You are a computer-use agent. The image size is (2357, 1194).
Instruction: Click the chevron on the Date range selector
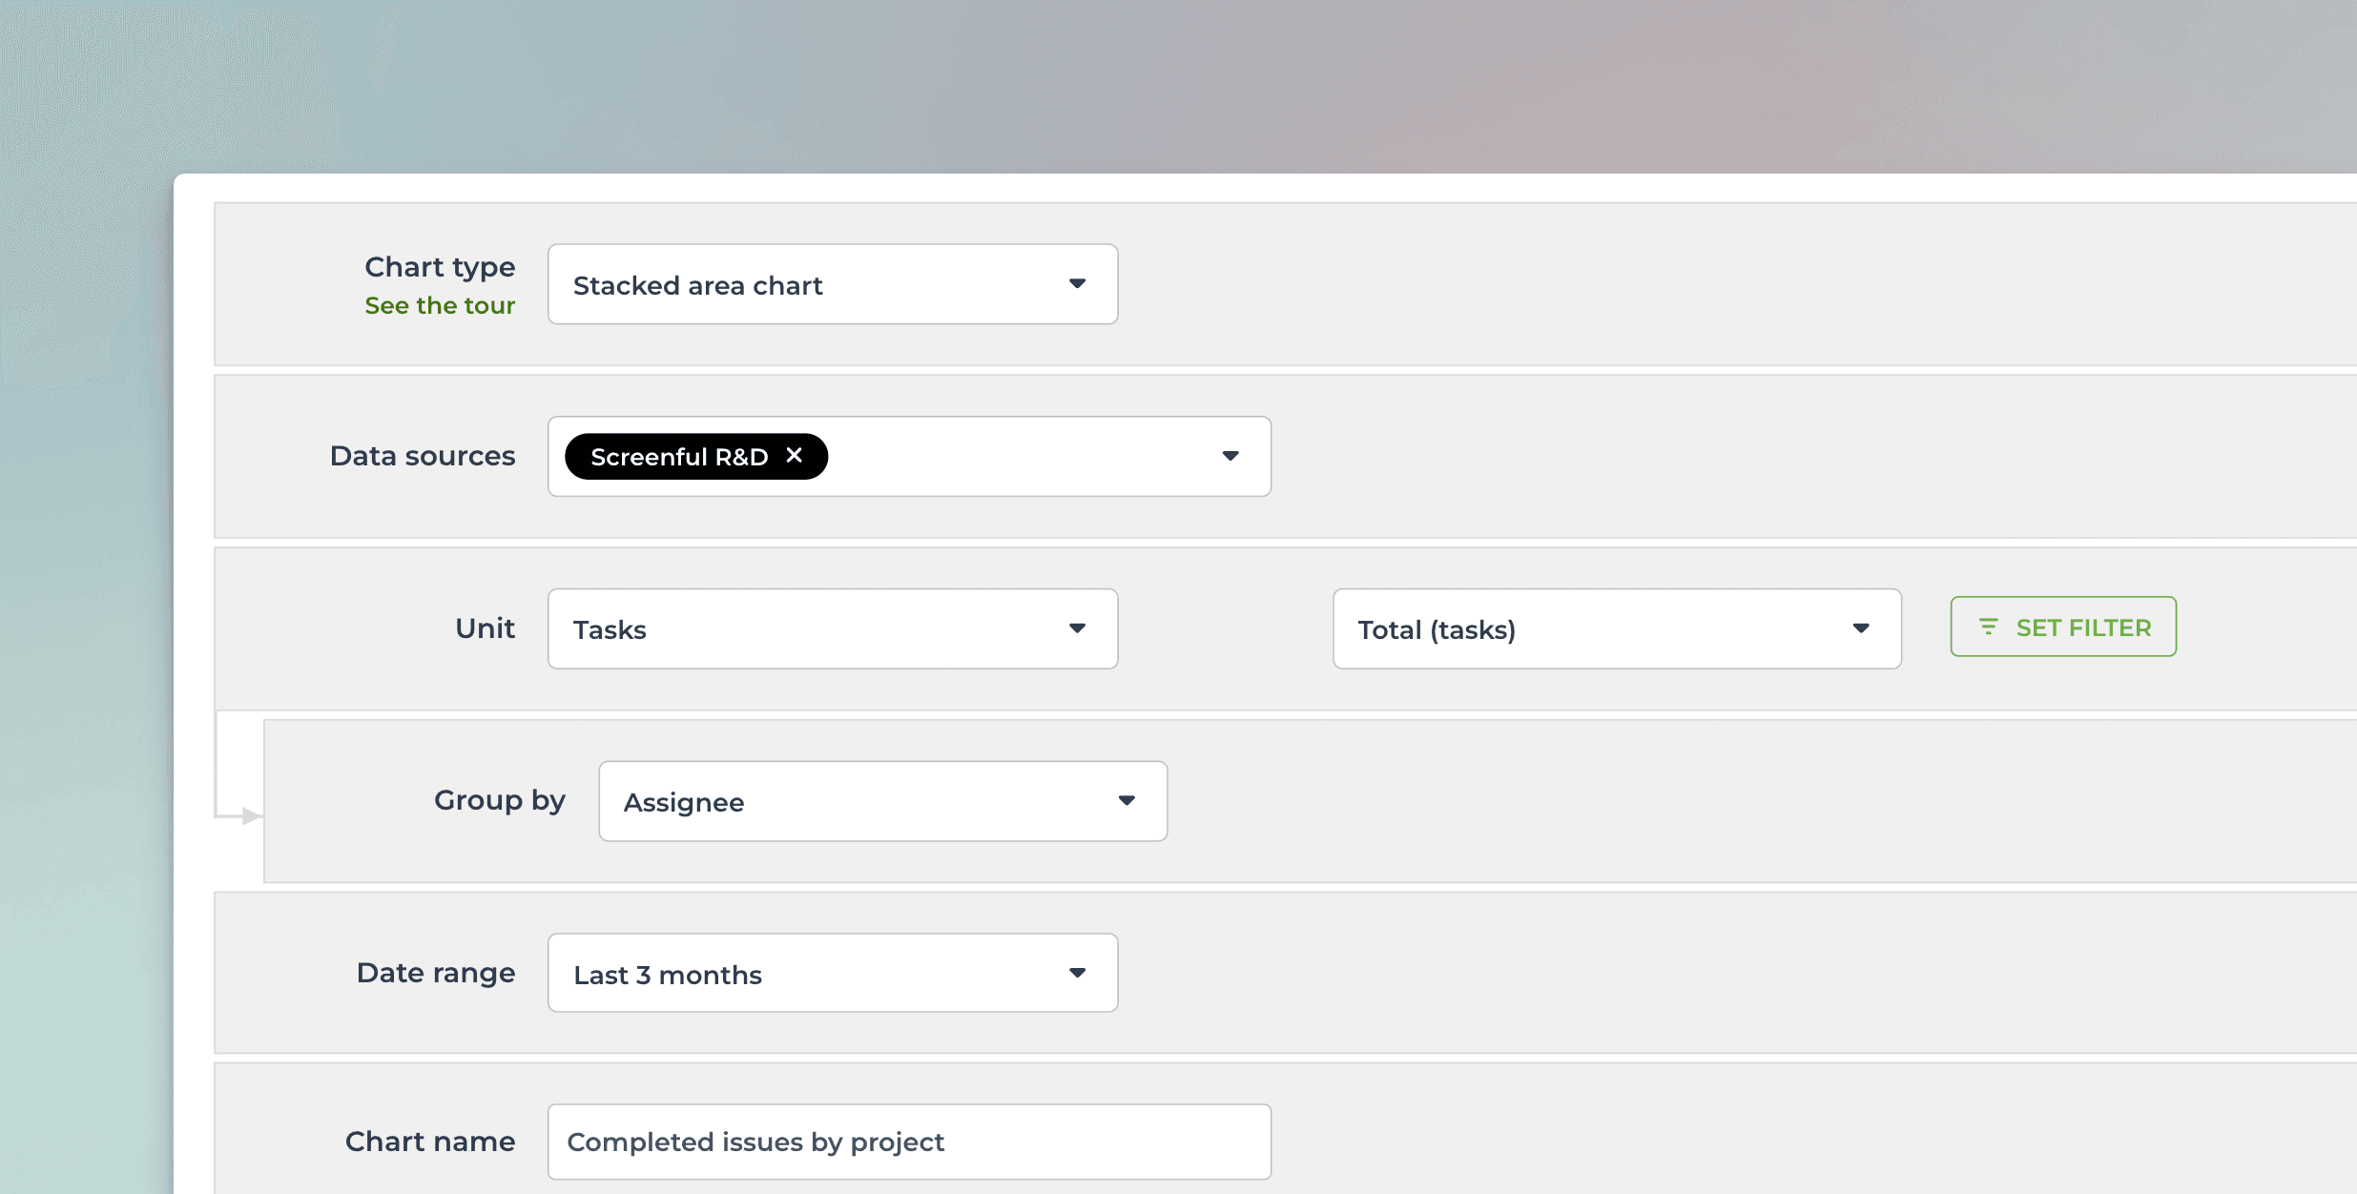click(x=1076, y=973)
